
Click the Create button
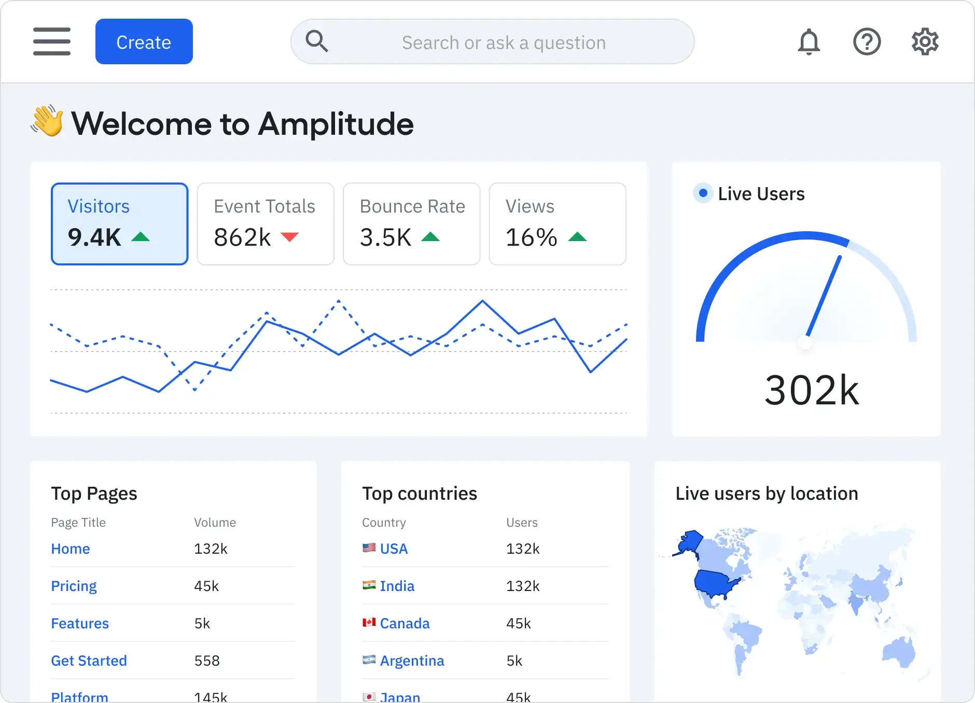coord(144,41)
